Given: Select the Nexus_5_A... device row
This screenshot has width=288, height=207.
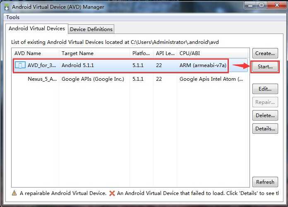Looking at the screenshot, I should [130, 79].
